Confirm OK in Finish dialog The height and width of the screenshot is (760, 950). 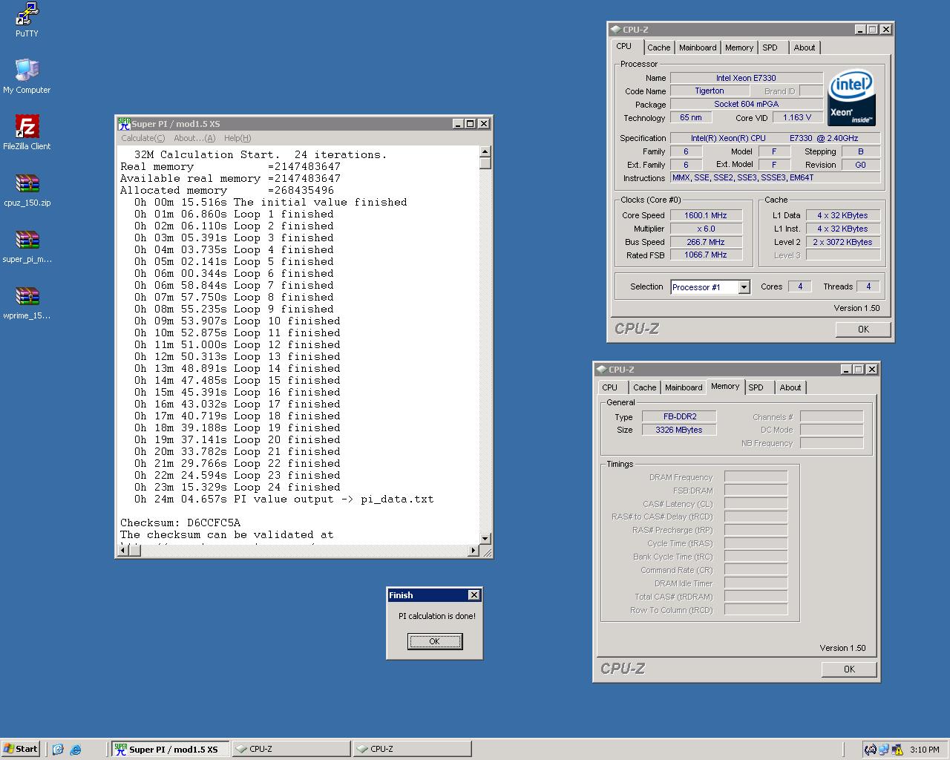(435, 641)
